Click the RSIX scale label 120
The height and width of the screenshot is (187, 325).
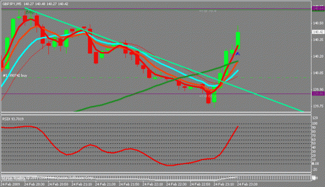[x=315, y=118]
